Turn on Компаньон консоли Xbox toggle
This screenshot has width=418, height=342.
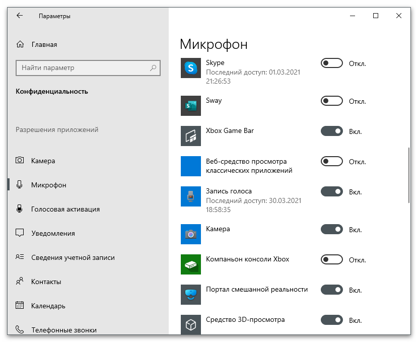(331, 260)
